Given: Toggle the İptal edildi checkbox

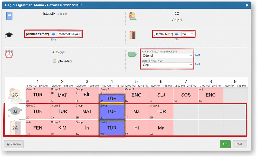Looking at the screenshot, I should [55, 61].
